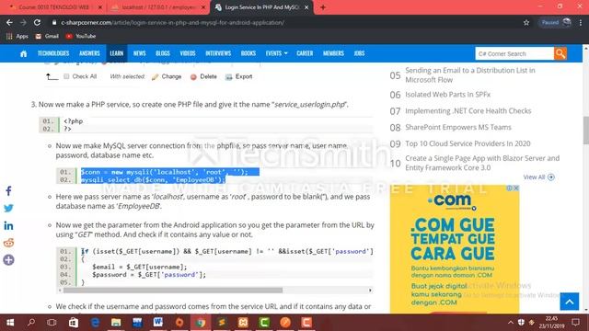Screen dimensions: 589x331
Task: Open Microsoft Word from taskbar
Action: click(157, 323)
